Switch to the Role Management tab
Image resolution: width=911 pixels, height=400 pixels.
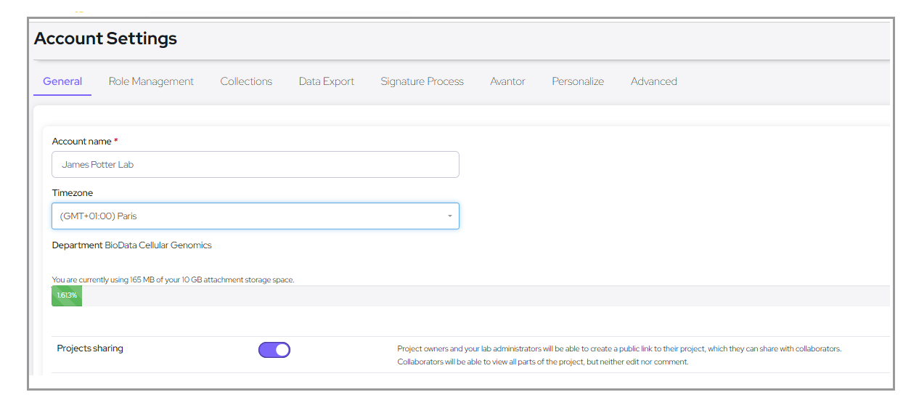coord(151,81)
